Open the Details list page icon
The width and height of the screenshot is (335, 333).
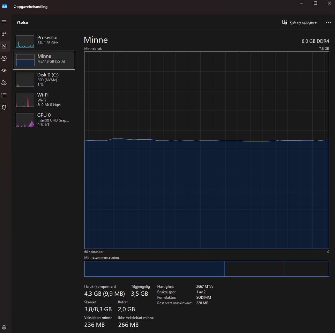[x=4, y=95]
